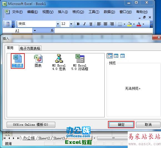Click horizontal scrollbar left arrow
161x148 pixels.
point(94,138)
